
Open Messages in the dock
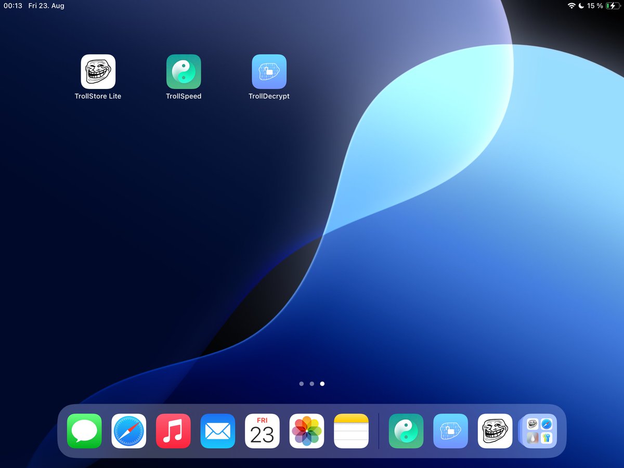pyautogui.click(x=84, y=431)
